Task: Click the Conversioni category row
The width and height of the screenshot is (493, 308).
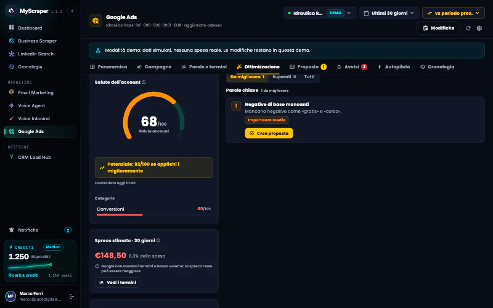Action: tap(153, 211)
